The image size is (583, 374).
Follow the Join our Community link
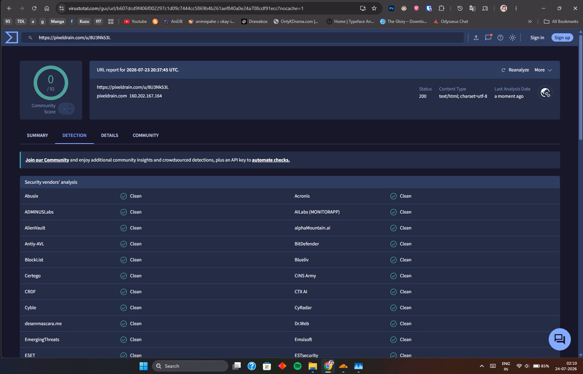click(47, 160)
